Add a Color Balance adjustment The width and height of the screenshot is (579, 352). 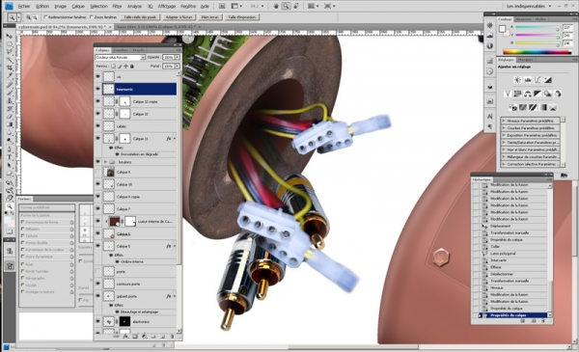click(528, 94)
